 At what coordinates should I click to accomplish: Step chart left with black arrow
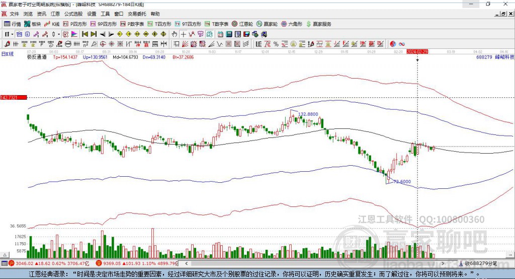coord(103,34)
